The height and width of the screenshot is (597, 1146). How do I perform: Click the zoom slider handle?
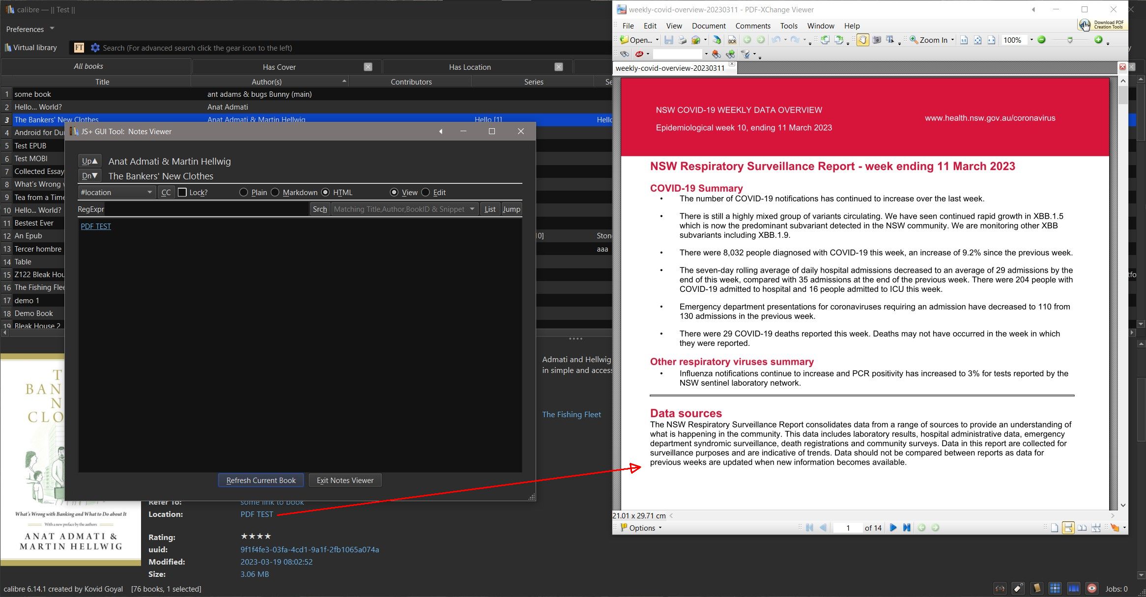(x=1070, y=40)
